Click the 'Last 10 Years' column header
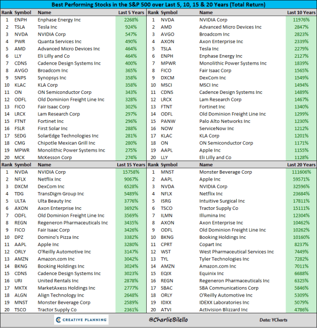The width and height of the screenshot is (317, 328). click(x=301, y=13)
